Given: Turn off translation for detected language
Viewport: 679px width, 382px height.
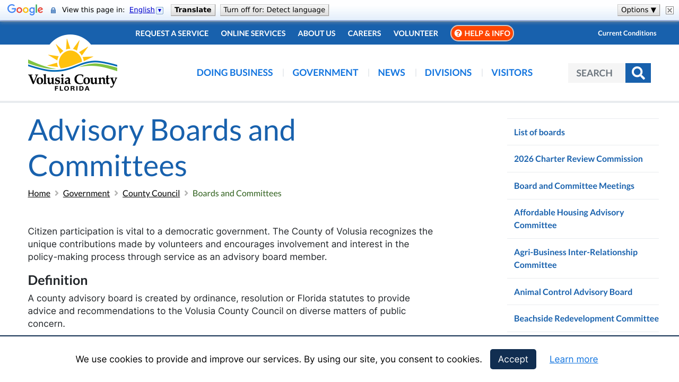Looking at the screenshot, I should point(274,10).
